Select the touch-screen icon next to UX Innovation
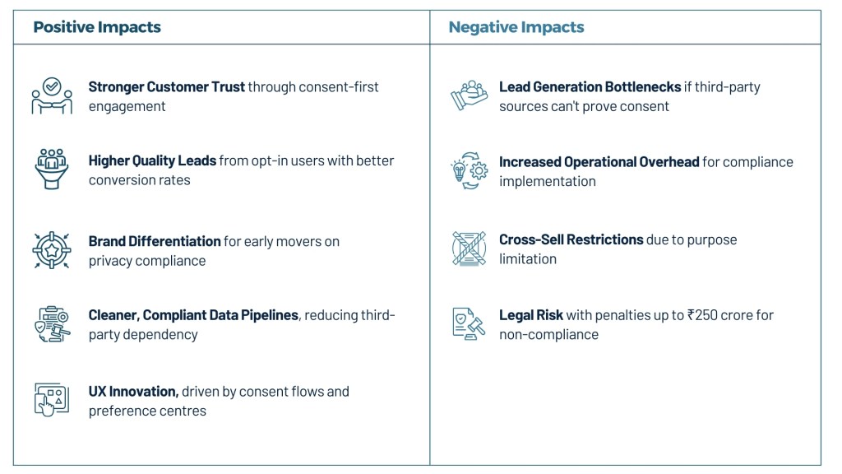Viewport: 842px width, 474px height. click(52, 399)
